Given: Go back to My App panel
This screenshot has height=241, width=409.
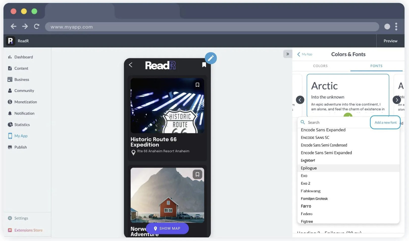Looking at the screenshot, I should click(x=305, y=54).
